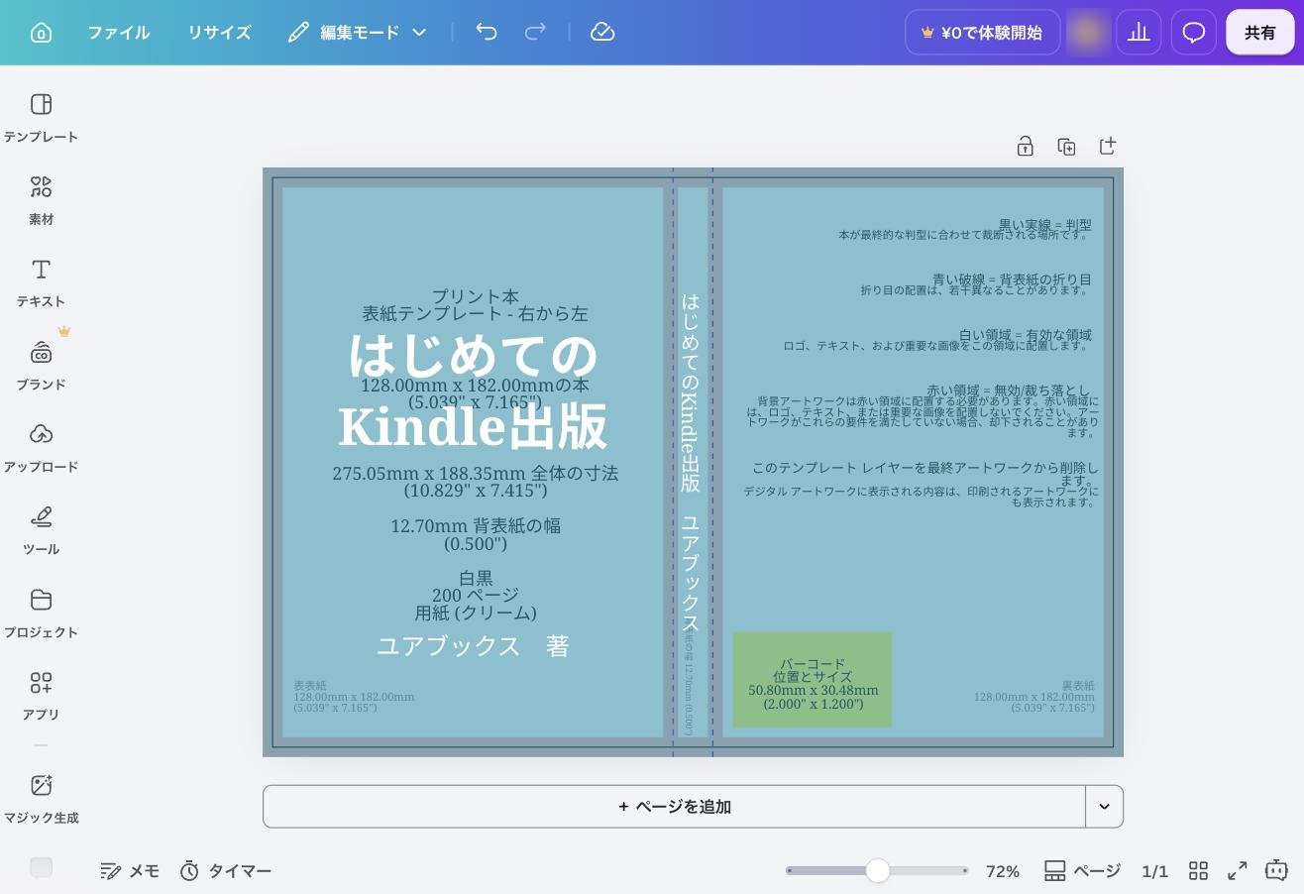Open メモ notes
1304x894 pixels.
[x=130, y=871]
